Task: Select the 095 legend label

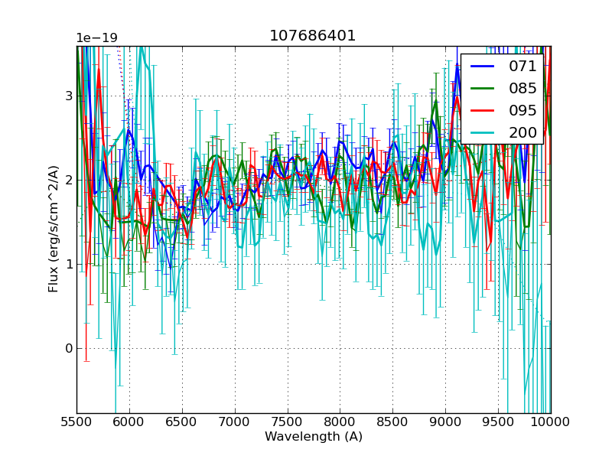Action: click(522, 110)
